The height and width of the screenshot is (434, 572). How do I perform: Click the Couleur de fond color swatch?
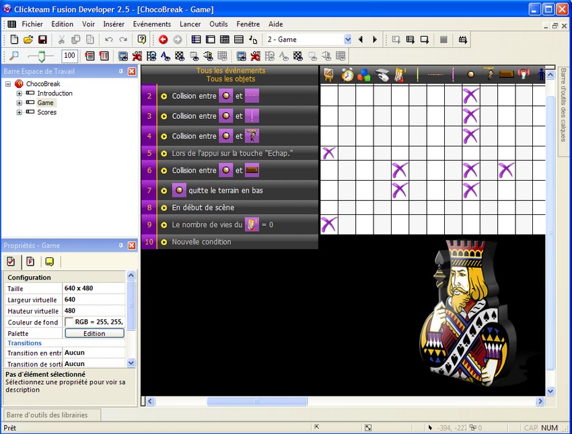click(68, 322)
